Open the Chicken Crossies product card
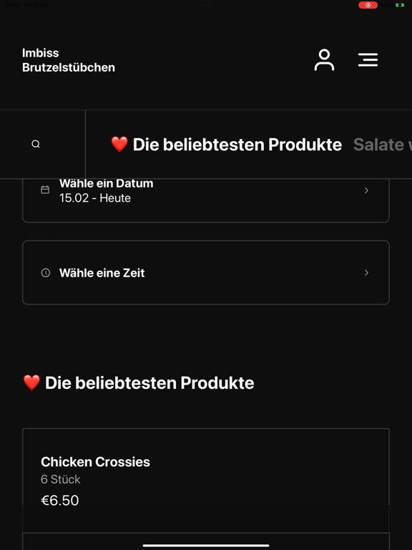Screen dimensions: 412x550 click(206, 481)
